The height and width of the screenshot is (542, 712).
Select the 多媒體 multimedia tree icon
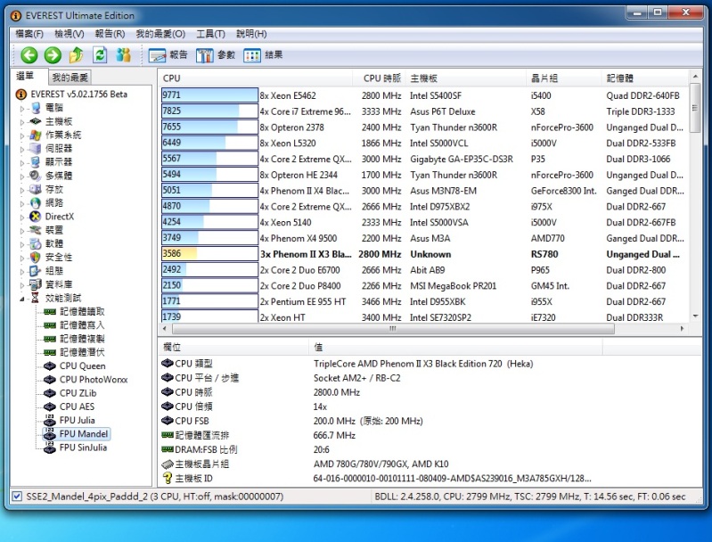coord(36,176)
